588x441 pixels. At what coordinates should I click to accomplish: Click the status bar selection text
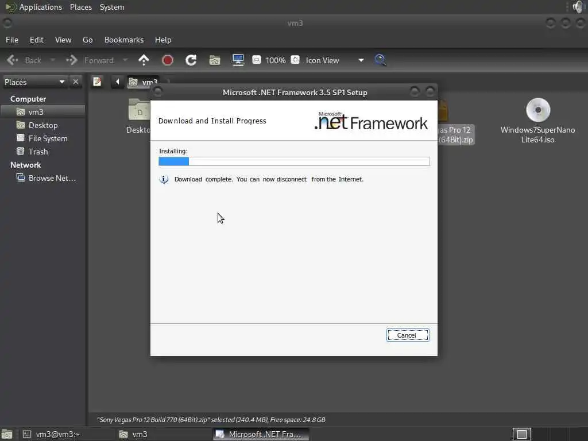pos(211,420)
